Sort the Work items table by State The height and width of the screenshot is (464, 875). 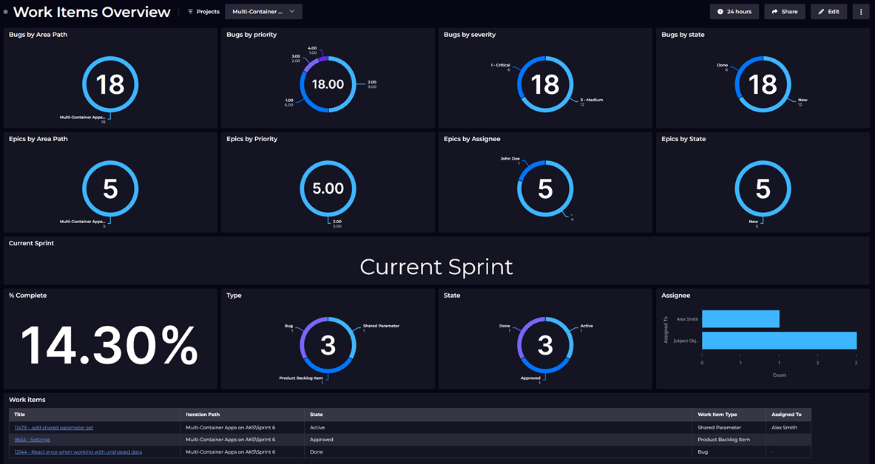pyautogui.click(x=317, y=414)
